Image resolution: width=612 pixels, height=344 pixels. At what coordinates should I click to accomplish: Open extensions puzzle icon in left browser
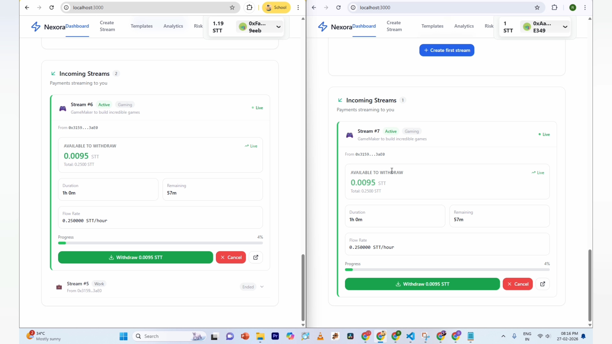click(x=249, y=7)
